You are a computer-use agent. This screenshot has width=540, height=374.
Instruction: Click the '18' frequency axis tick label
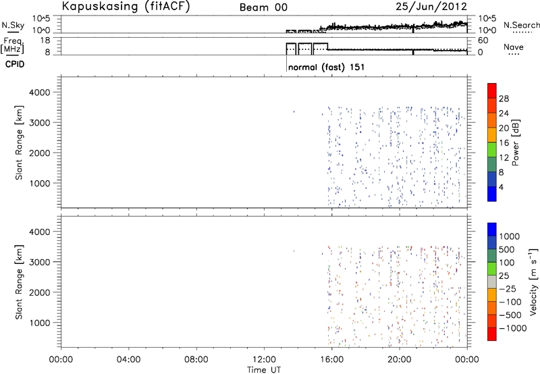click(x=45, y=41)
